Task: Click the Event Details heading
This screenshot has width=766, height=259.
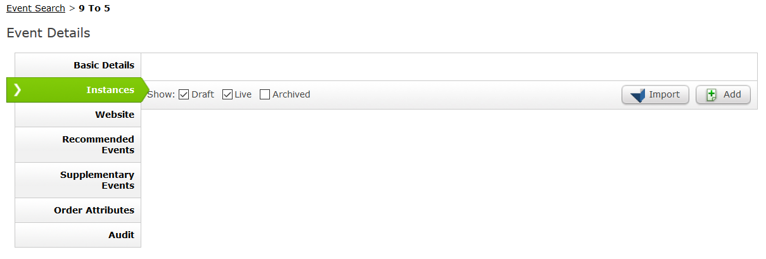Action: tap(48, 33)
